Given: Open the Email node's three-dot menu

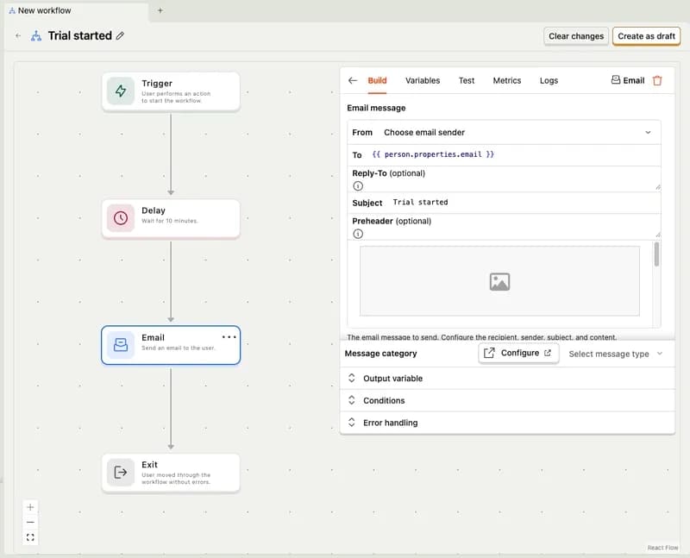Looking at the screenshot, I should pos(229,339).
